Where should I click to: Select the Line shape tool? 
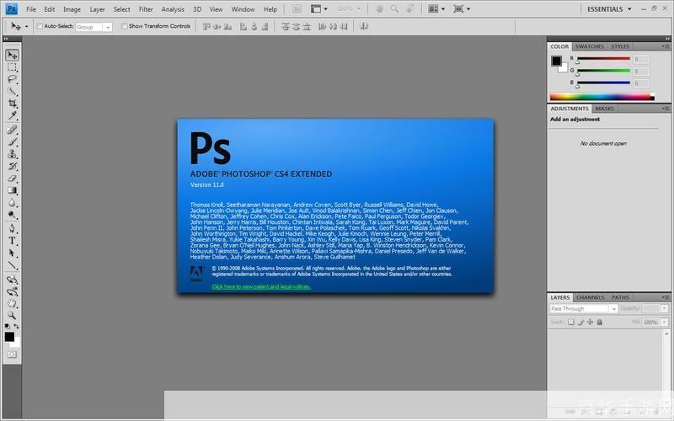click(x=12, y=265)
